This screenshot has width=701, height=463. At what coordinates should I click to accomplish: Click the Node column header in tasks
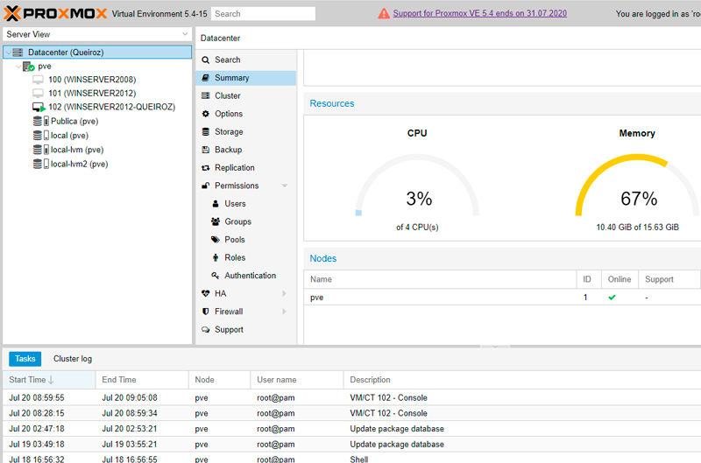[220, 380]
